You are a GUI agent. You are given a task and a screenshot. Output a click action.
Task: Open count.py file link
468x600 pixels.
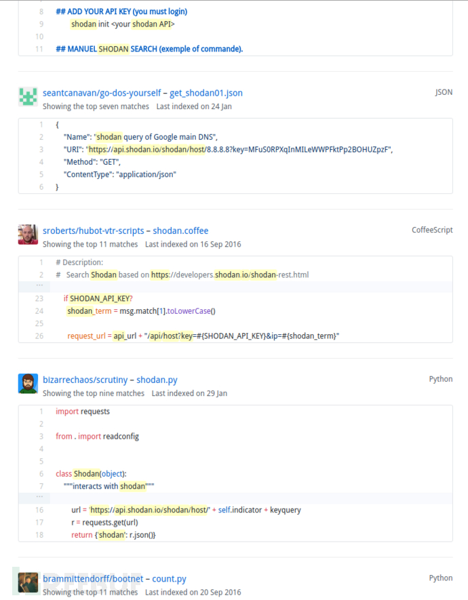point(169,579)
